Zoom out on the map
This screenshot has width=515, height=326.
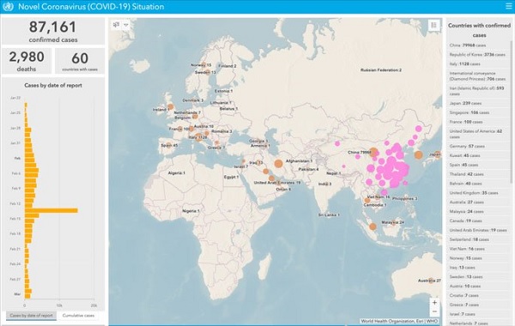tap(434, 311)
